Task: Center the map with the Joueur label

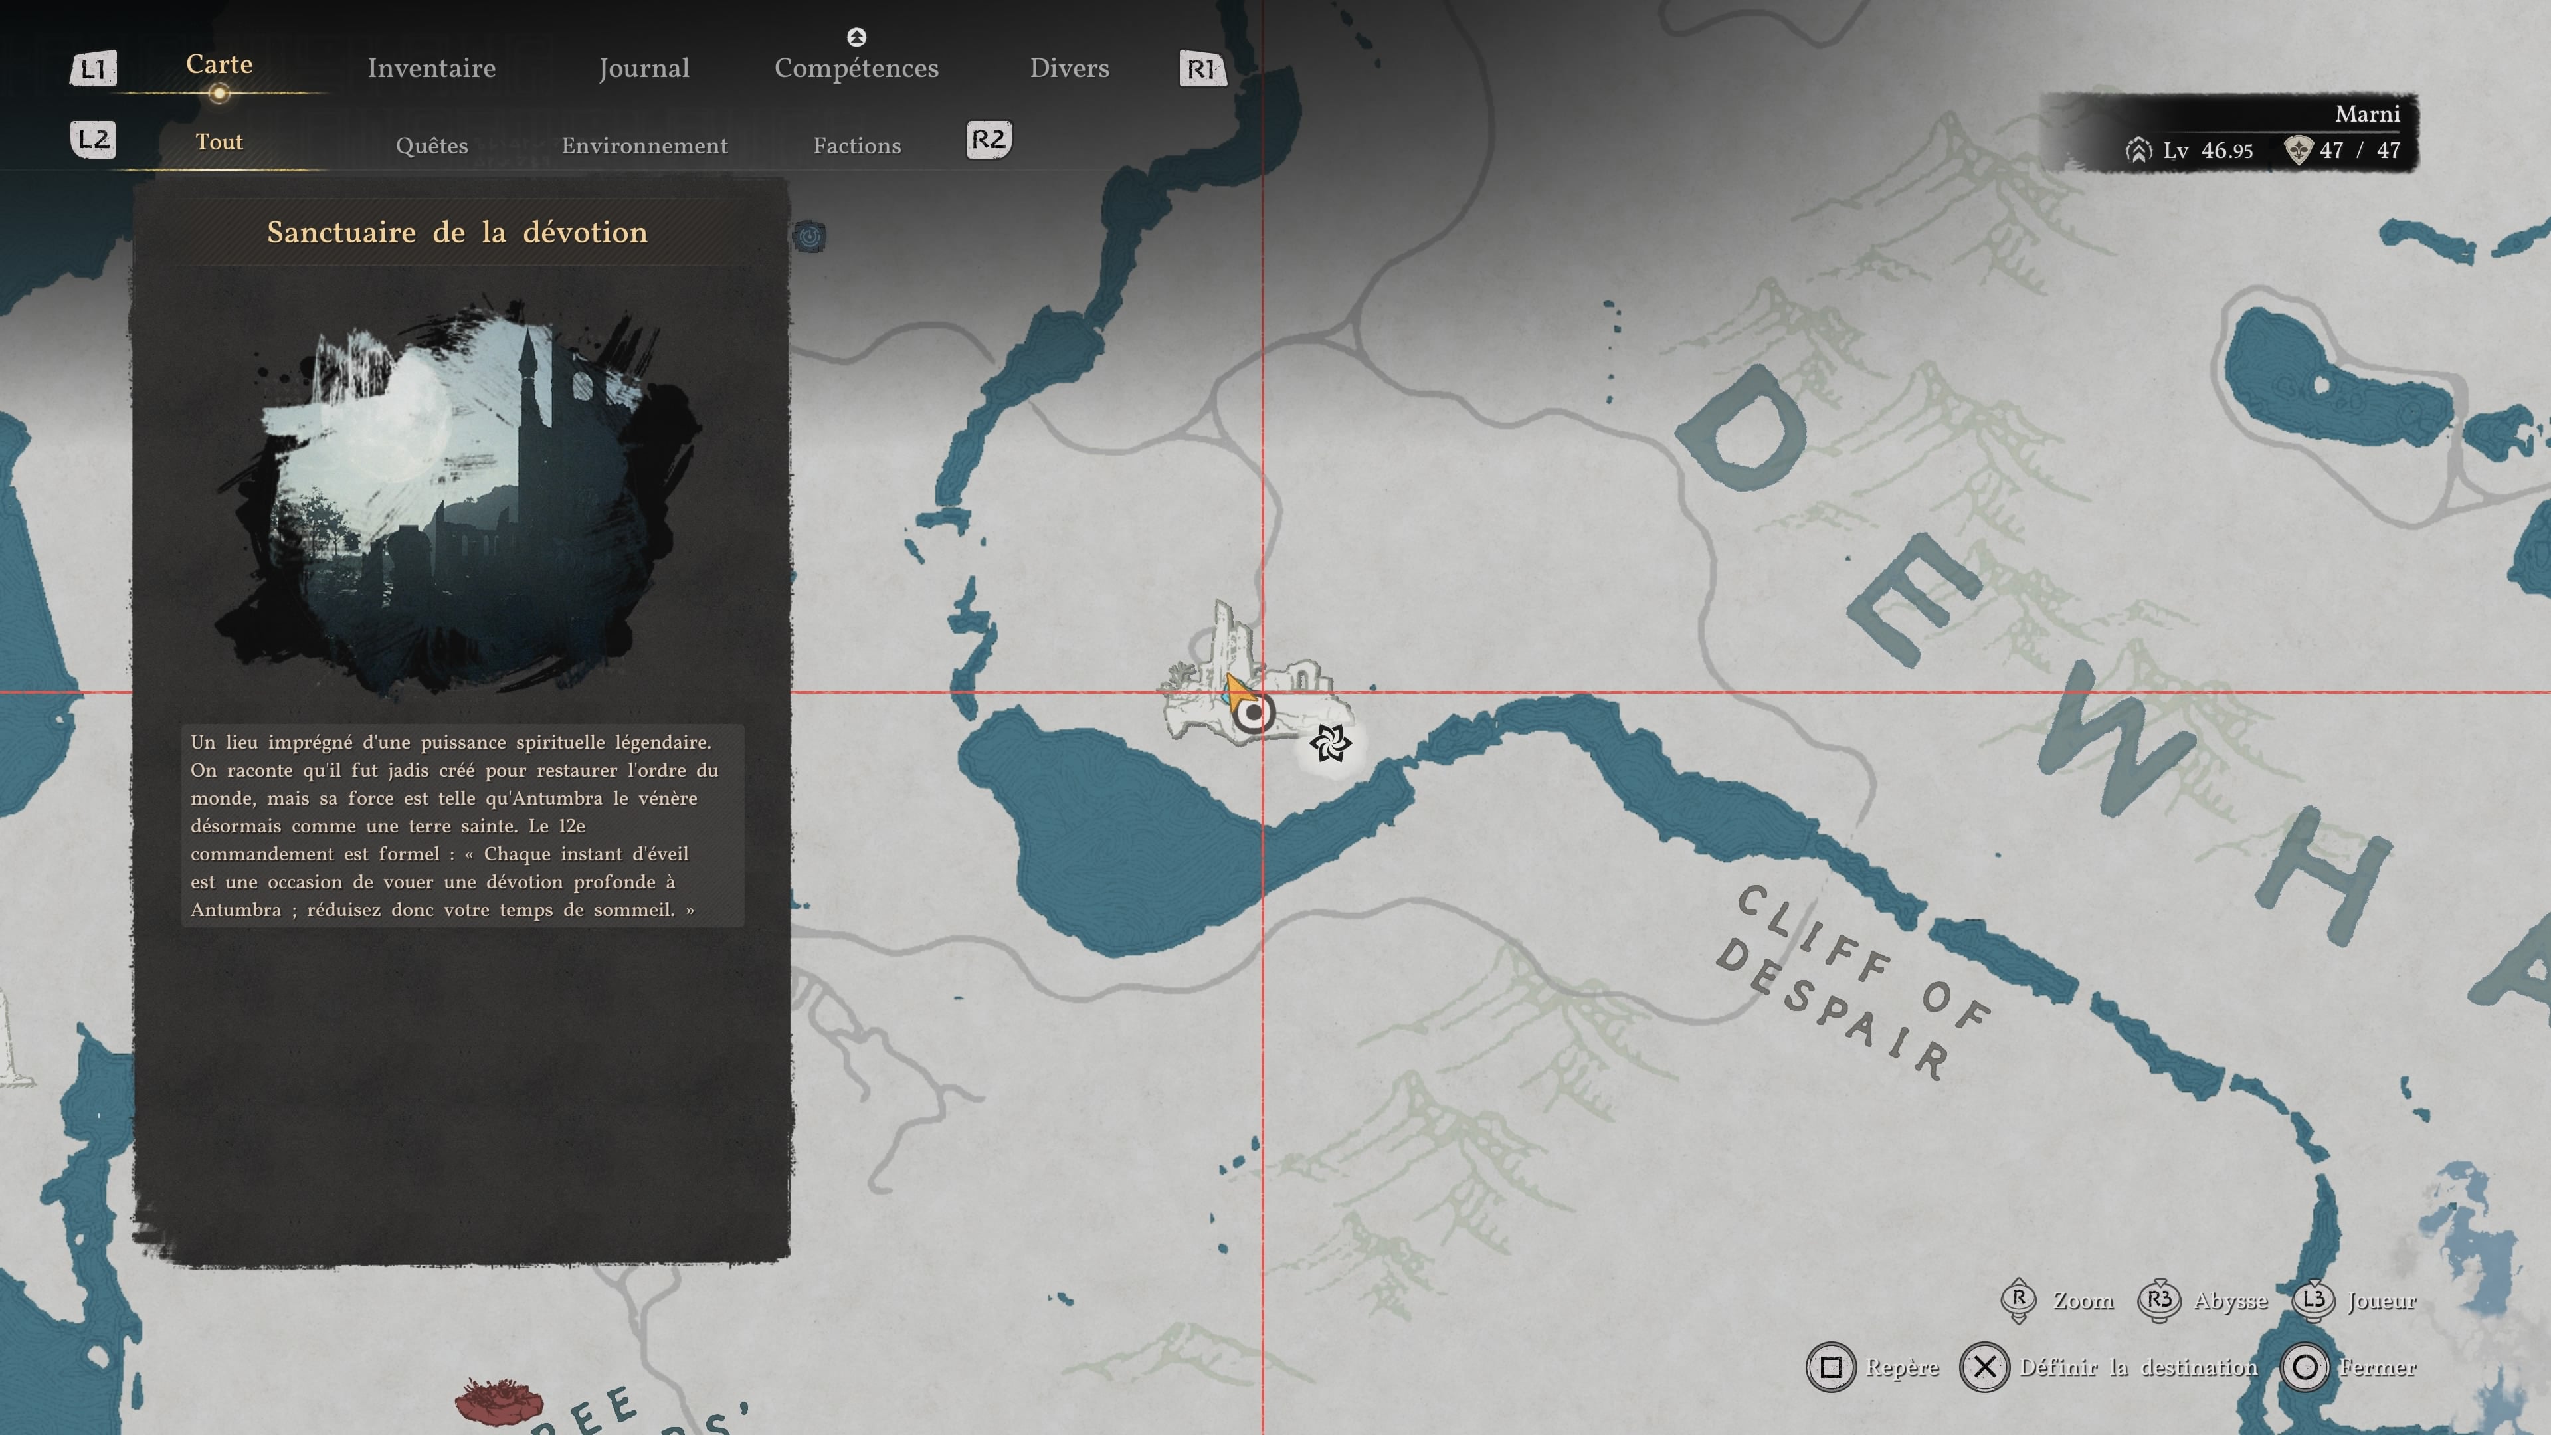Action: pyautogui.click(x=2382, y=1301)
